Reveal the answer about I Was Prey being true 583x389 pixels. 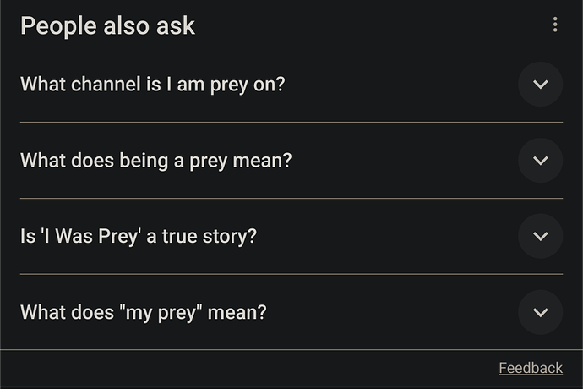138,237
